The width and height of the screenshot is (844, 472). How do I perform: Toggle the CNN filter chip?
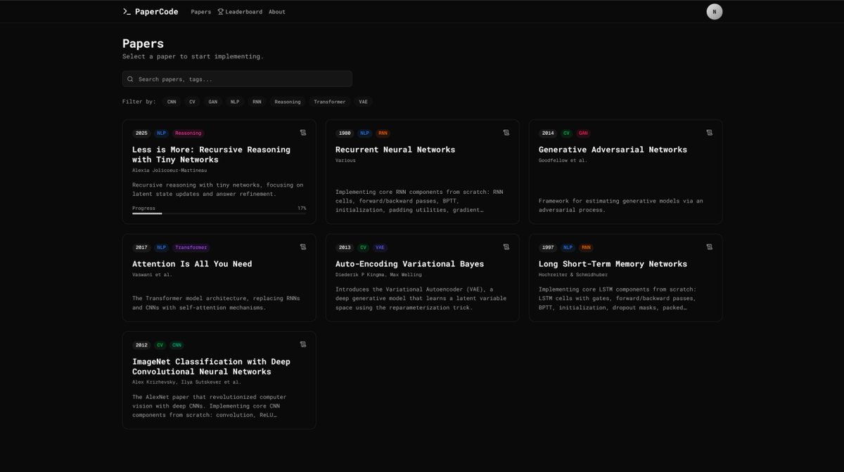172,102
